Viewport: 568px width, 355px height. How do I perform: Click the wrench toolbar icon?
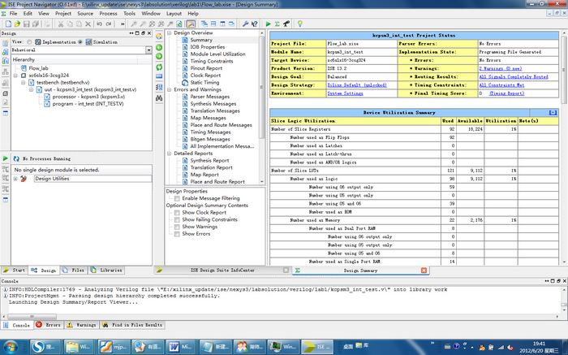point(245,24)
